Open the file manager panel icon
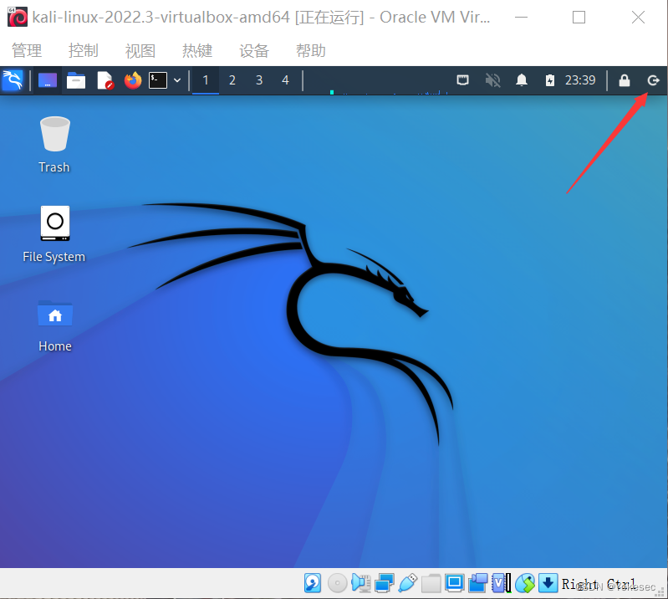Screen dimensions: 668x599 tap(76, 80)
